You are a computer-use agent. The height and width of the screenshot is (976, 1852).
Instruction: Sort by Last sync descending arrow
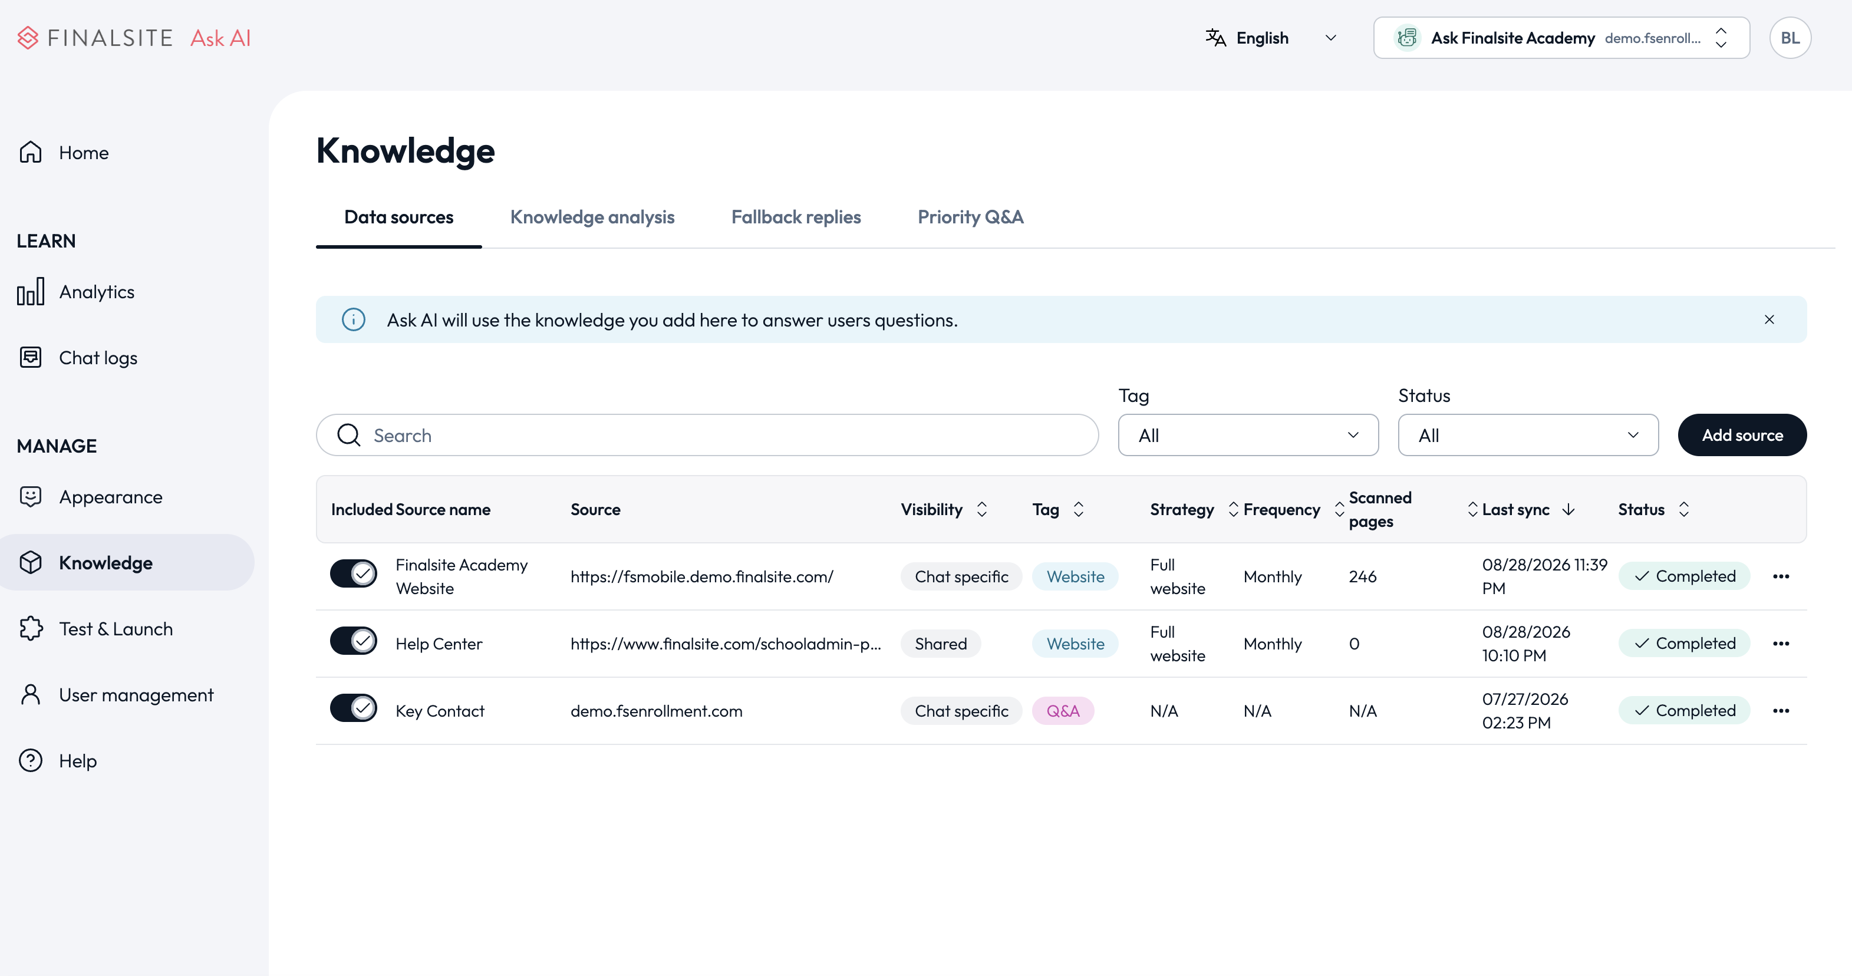point(1568,510)
